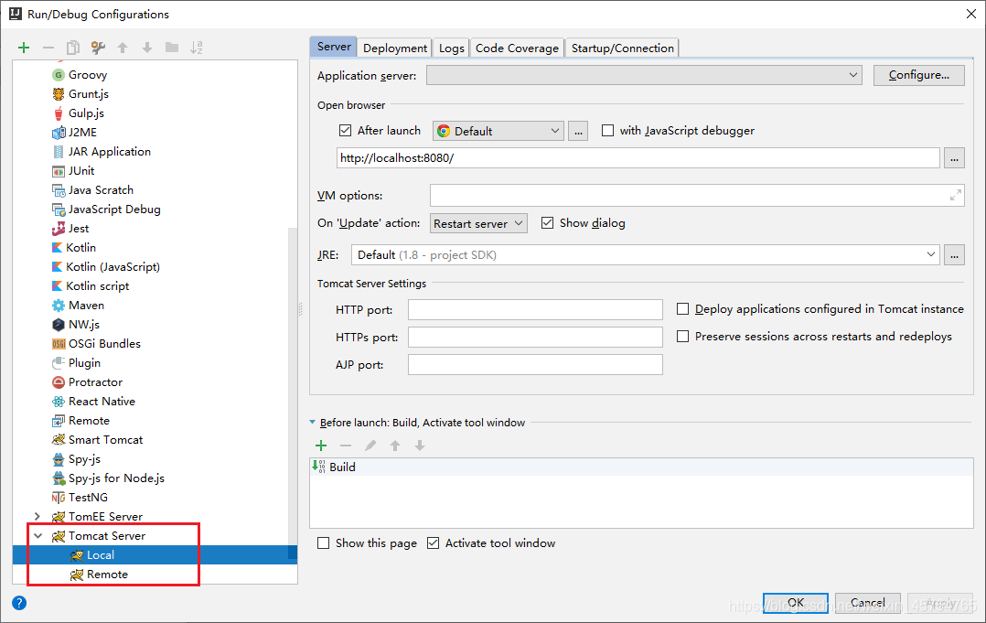
Task: Remove configuration using the minus icon
Action: 48,48
